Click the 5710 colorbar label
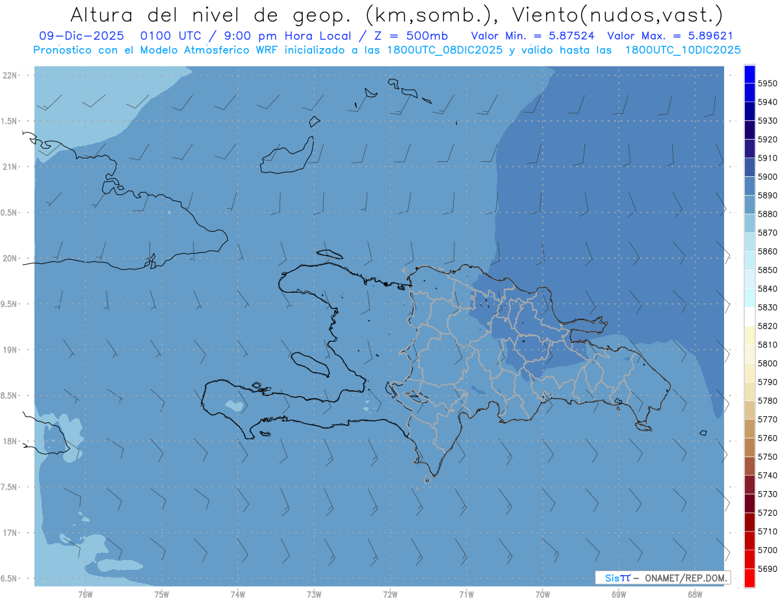780x603 pixels. pos(768,531)
